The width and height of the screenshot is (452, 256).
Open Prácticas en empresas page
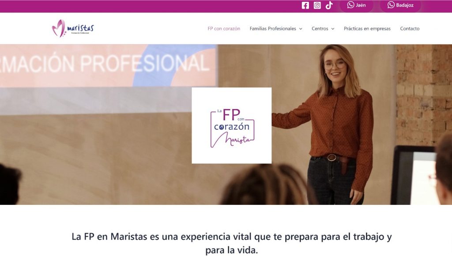(367, 29)
